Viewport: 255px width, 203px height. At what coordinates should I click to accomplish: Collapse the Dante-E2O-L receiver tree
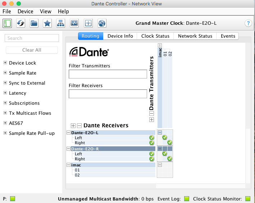(x=68, y=133)
